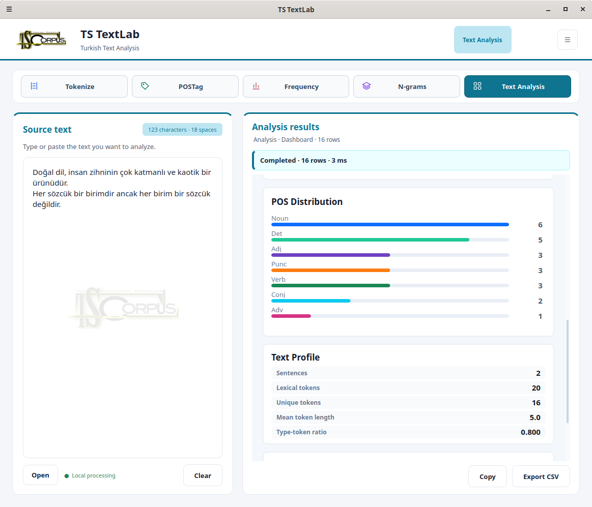Open the title bar menu icon
This screenshot has width=592, height=507.
[x=9, y=10]
